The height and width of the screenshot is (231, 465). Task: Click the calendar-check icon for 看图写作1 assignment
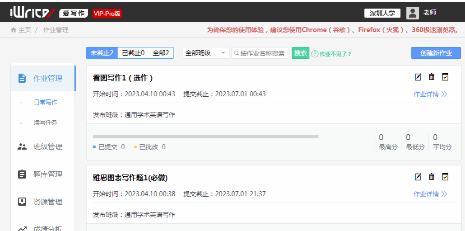pyautogui.click(x=445, y=77)
